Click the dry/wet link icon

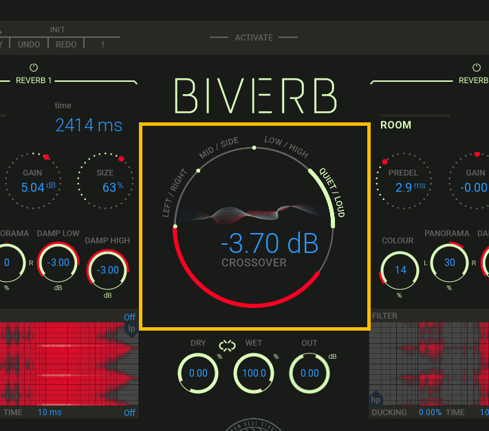pyautogui.click(x=228, y=346)
